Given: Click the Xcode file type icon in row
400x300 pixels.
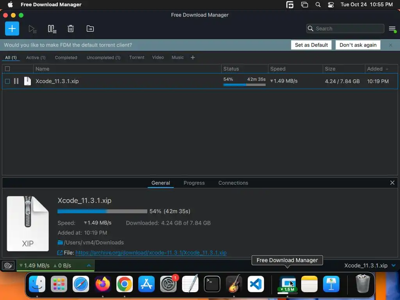Looking at the screenshot, I should point(27,81).
